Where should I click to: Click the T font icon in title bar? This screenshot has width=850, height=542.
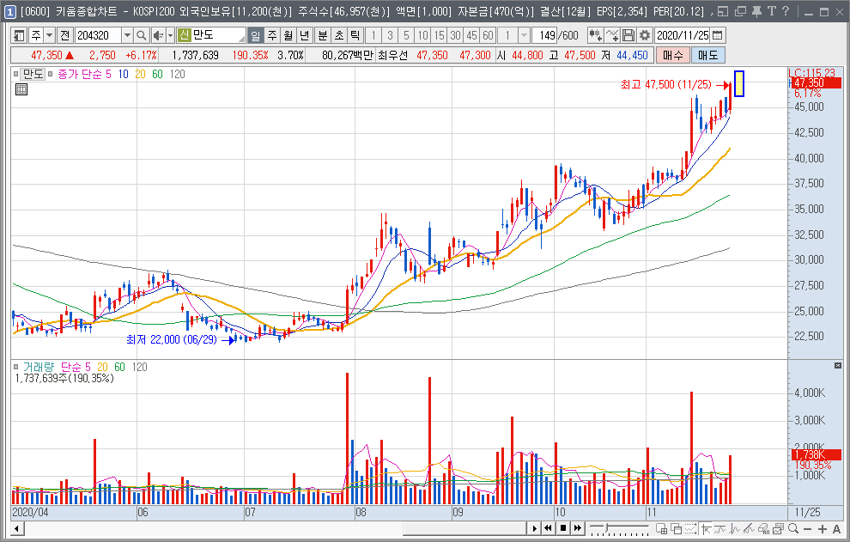[772, 11]
